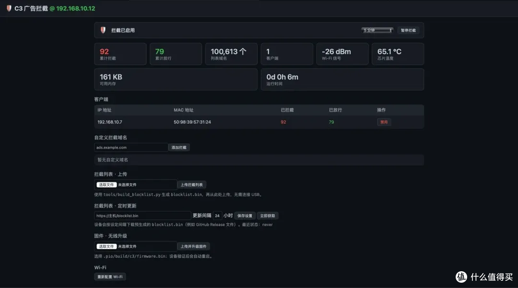Image resolution: width=518 pixels, height=288 pixels.
Task: Click the 已放行 column header
Action: [x=335, y=110]
